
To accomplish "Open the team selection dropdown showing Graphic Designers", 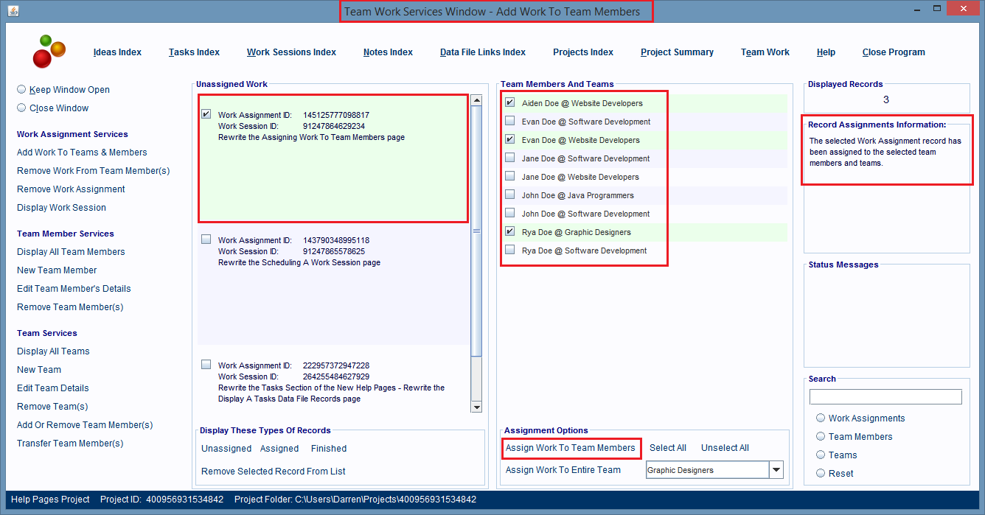I will point(776,469).
